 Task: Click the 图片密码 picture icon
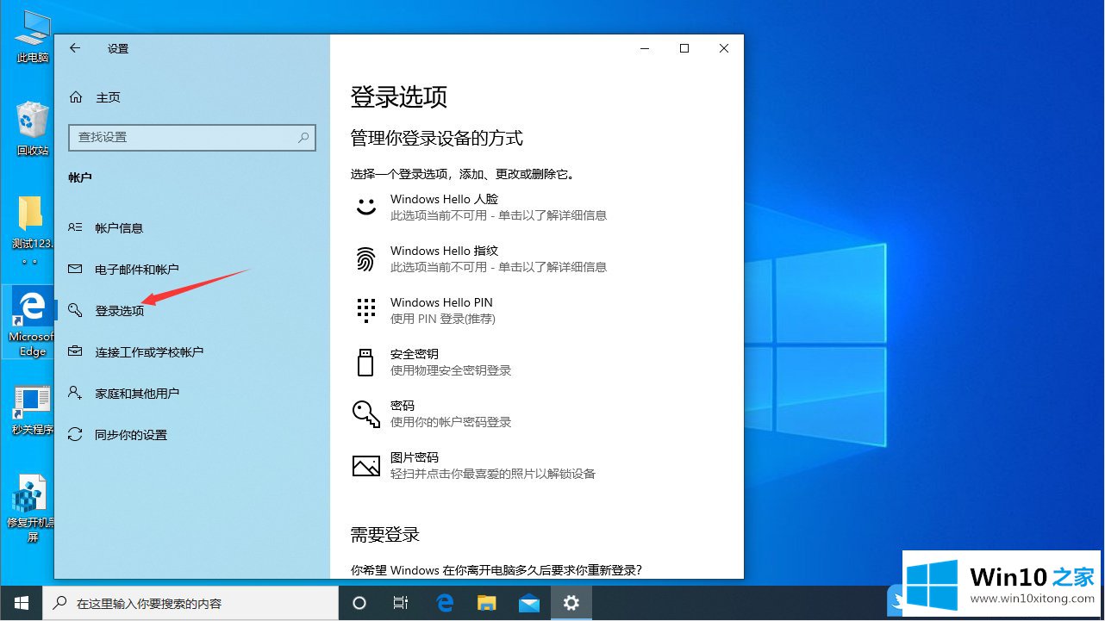click(366, 465)
